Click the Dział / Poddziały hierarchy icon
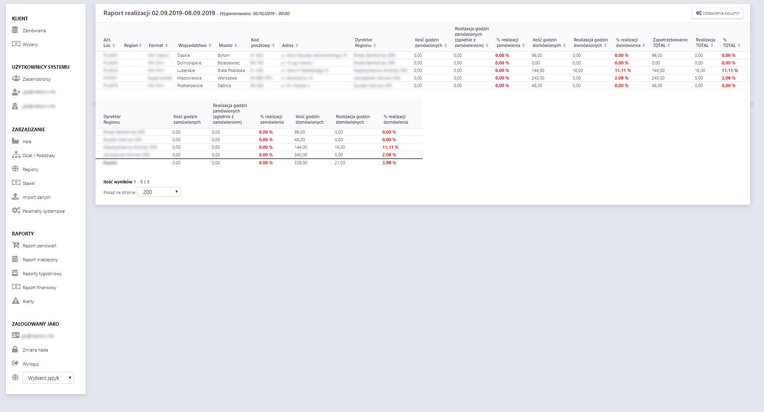This screenshot has width=764, height=412. [16, 155]
